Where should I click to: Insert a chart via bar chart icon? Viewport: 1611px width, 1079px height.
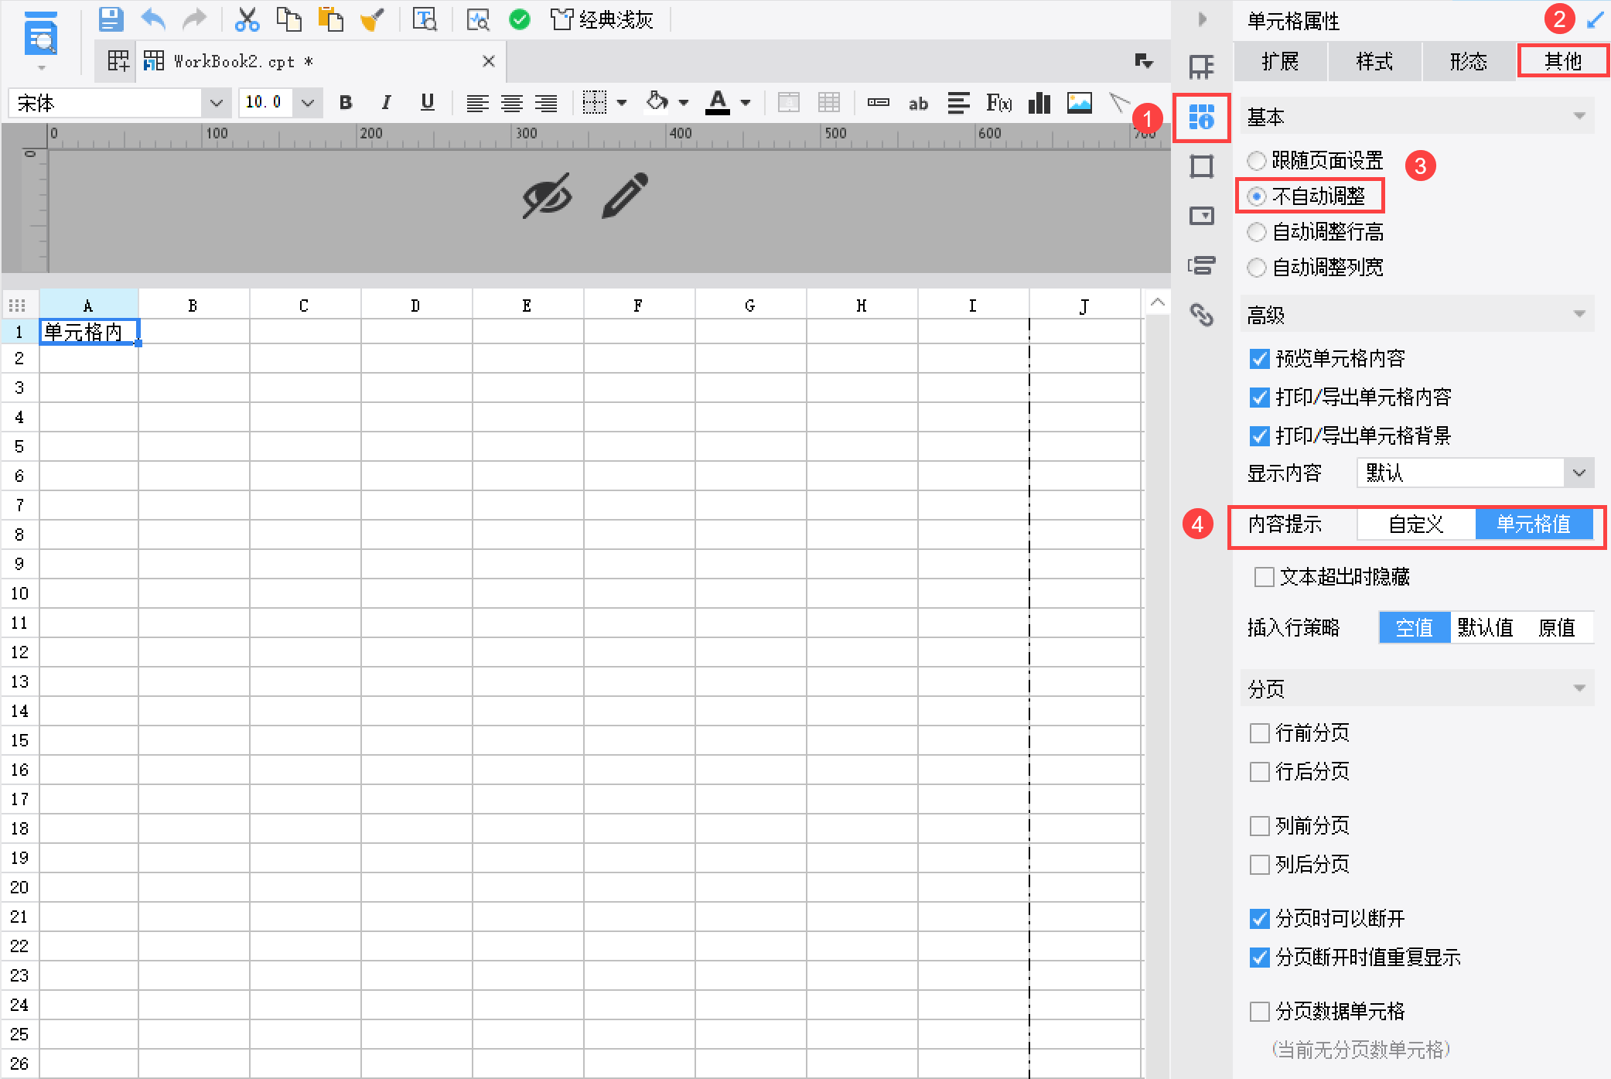1039,103
